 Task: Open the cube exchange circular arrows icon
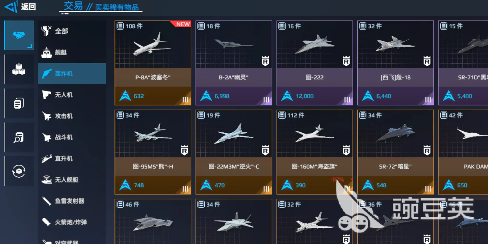tap(19, 171)
